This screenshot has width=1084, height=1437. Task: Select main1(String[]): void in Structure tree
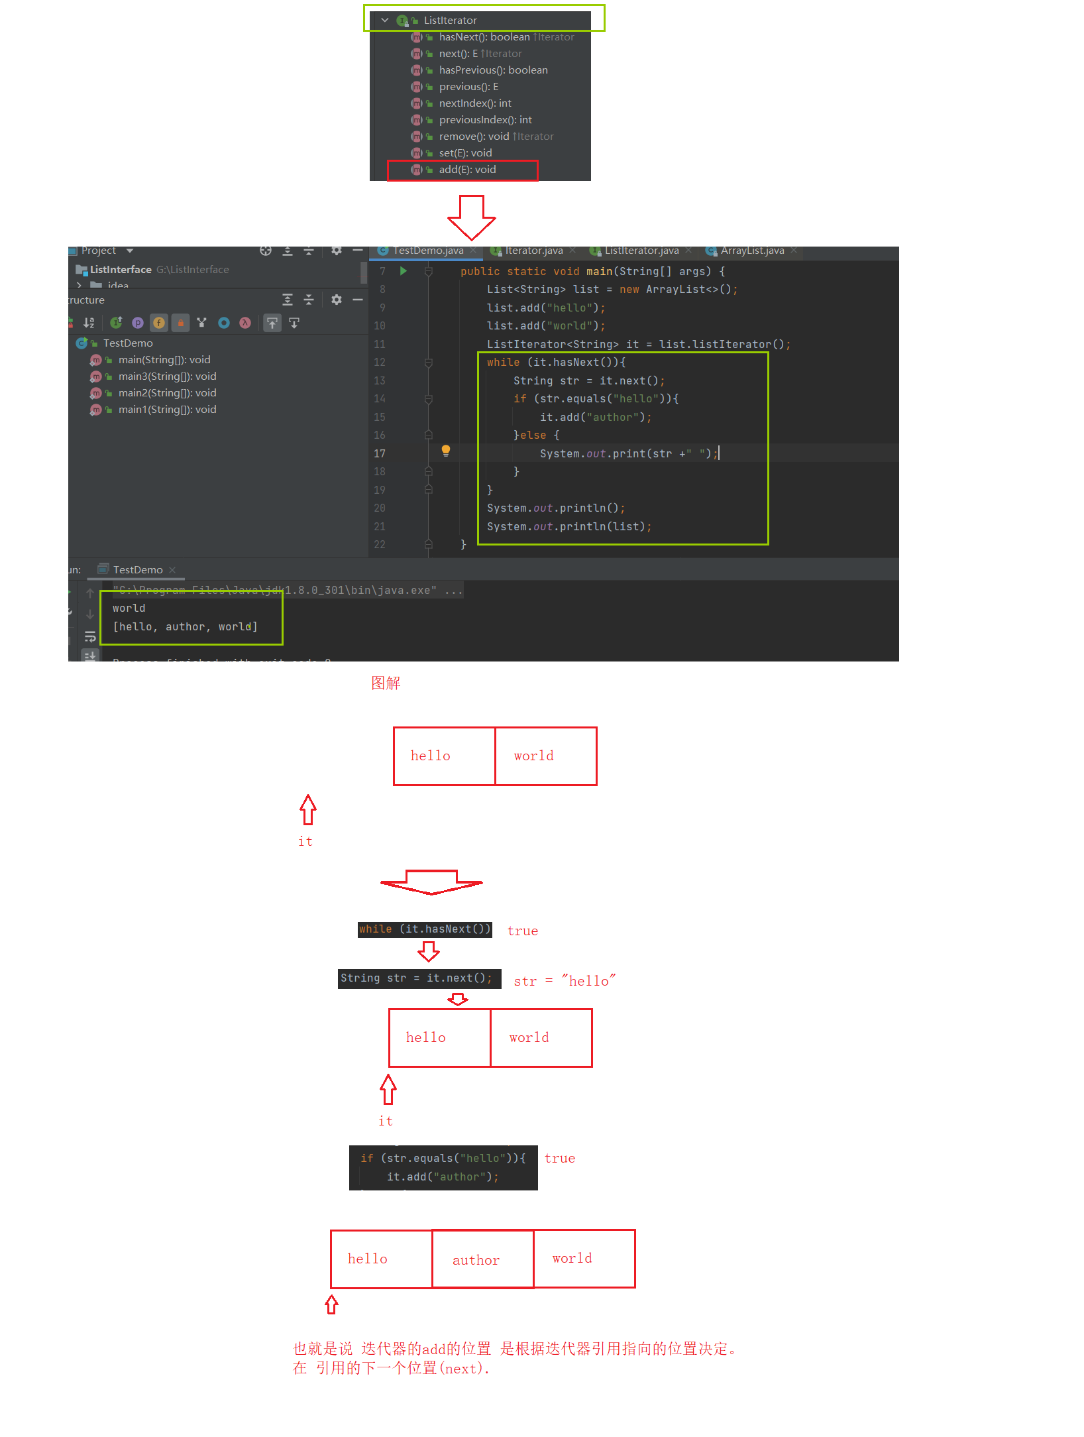coord(153,410)
